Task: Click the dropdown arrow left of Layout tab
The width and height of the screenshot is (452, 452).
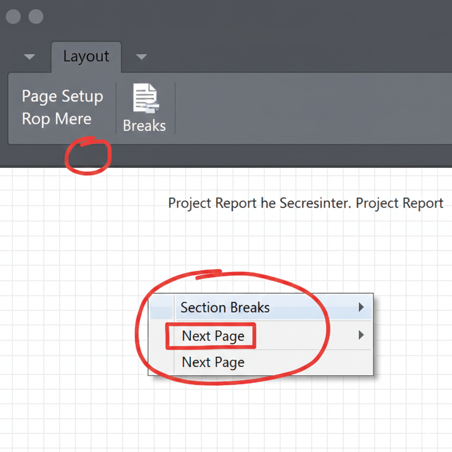Action: [29, 56]
